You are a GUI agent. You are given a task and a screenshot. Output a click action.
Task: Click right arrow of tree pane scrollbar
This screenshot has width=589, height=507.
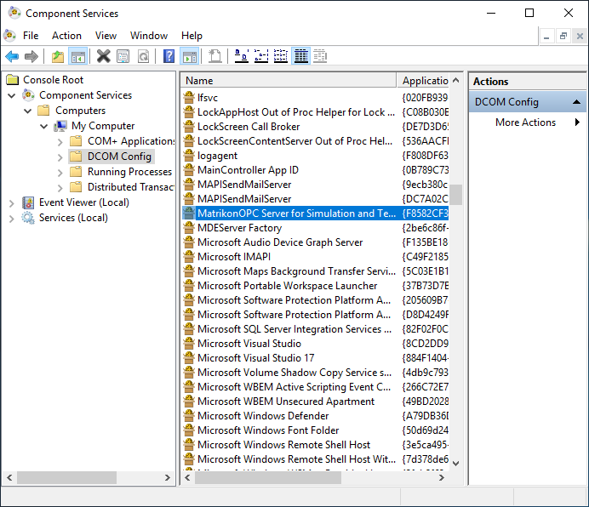coord(168,478)
